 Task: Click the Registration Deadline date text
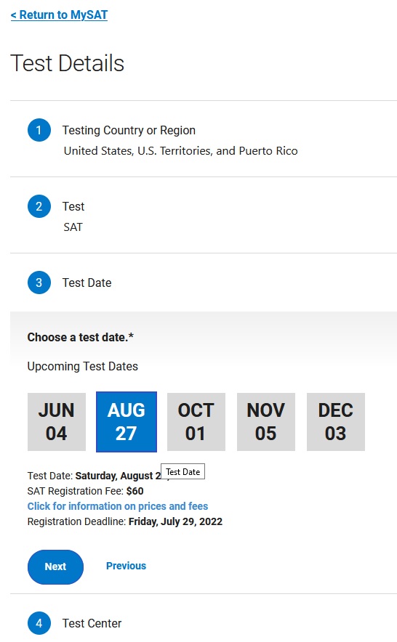point(175,521)
